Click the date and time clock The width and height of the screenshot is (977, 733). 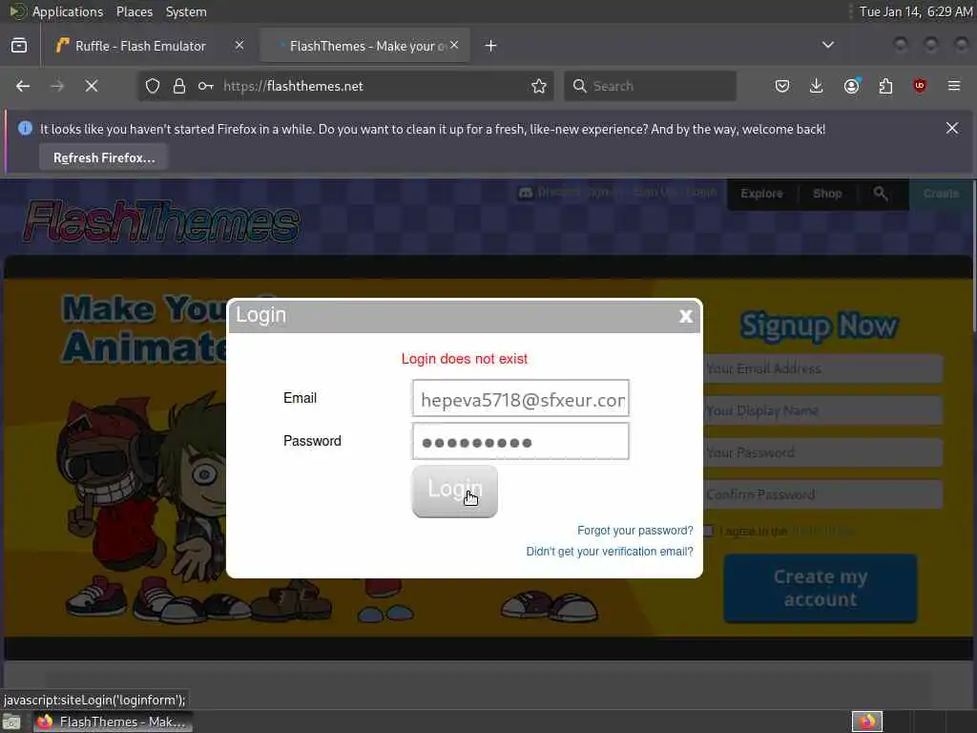coord(915,11)
